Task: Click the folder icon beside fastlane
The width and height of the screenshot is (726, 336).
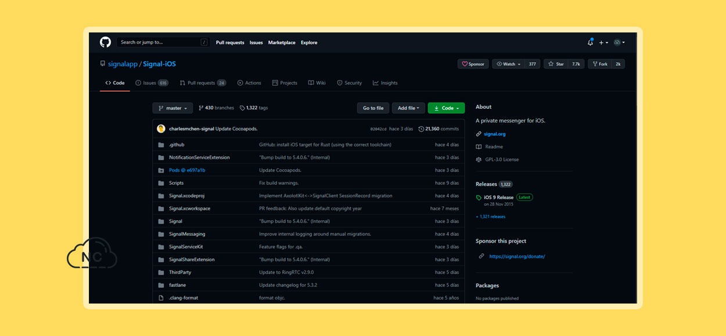Action: click(x=161, y=285)
